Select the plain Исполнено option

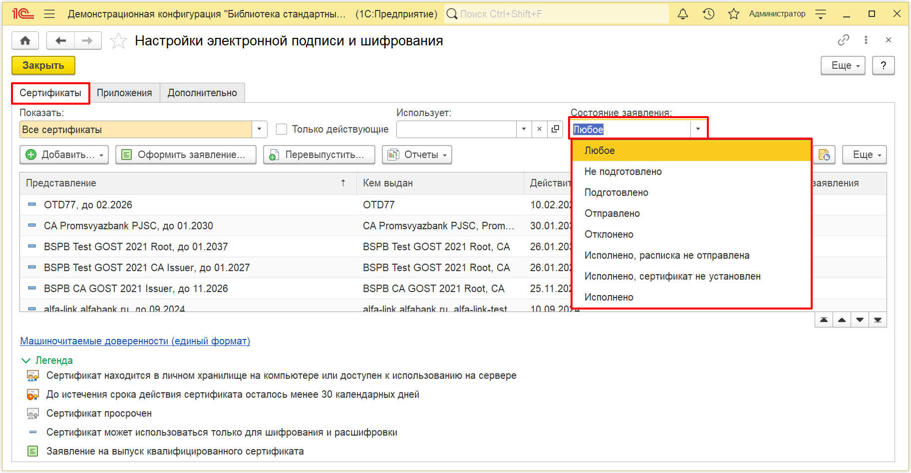tap(691, 297)
